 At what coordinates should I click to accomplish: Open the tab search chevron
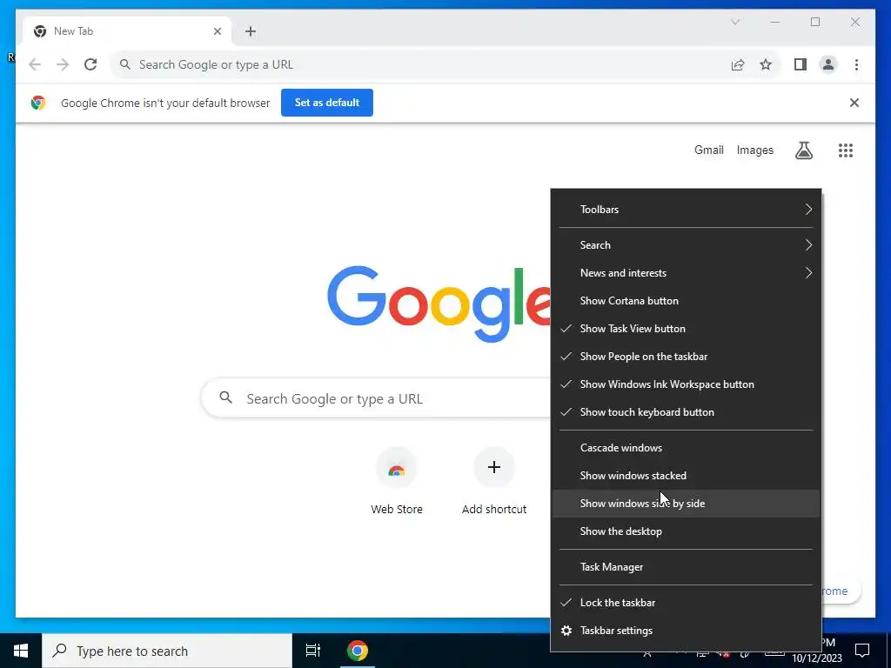pos(735,22)
